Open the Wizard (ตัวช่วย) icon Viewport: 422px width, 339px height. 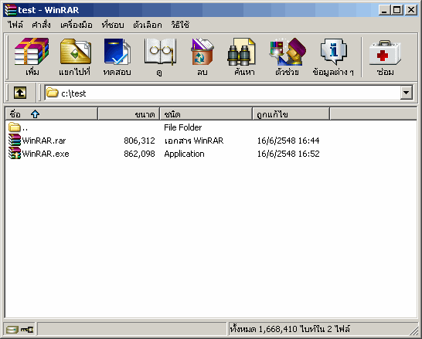pyautogui.click(x=288, y=52)
